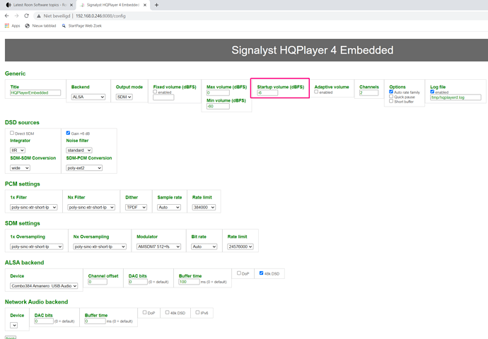Enable the IPv6 checkbox
Screen dimensions: 488x339
pyautogui.click(x=197, y=312)
